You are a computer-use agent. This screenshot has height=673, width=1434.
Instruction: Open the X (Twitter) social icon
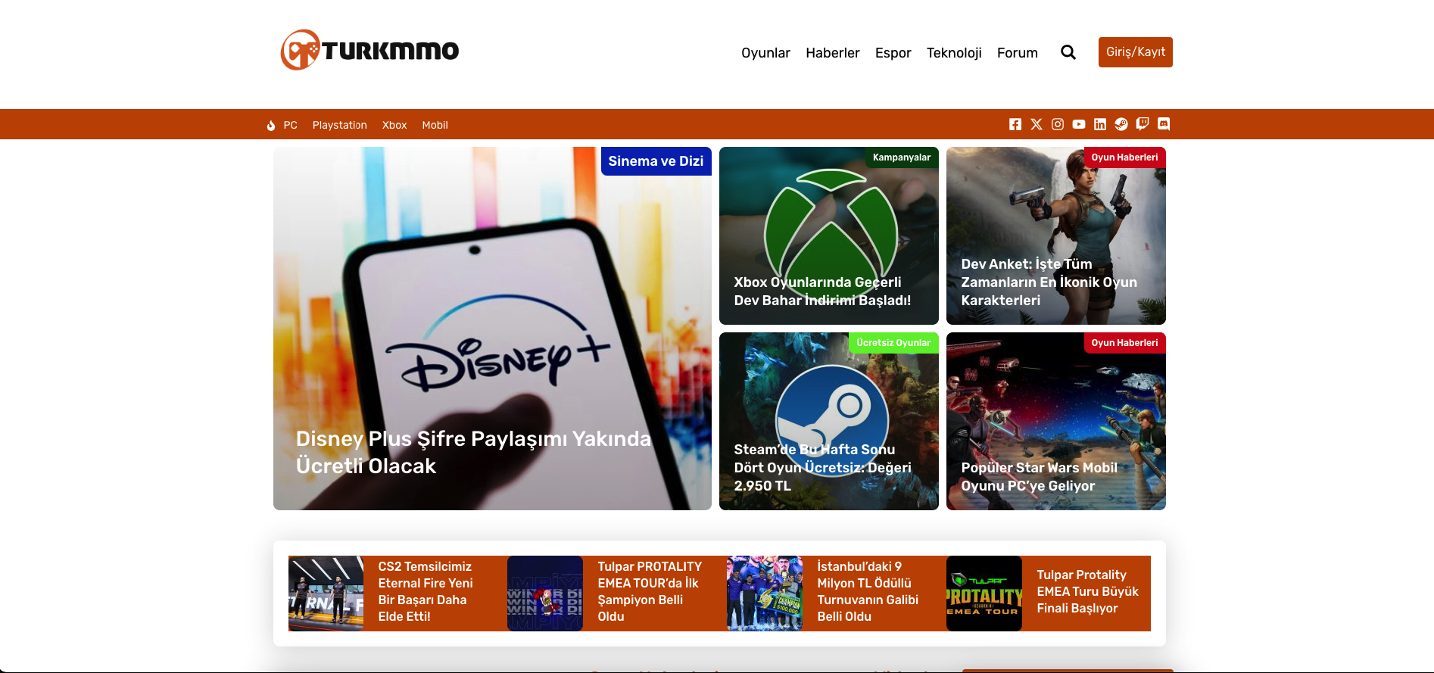tap(1037, 124)
